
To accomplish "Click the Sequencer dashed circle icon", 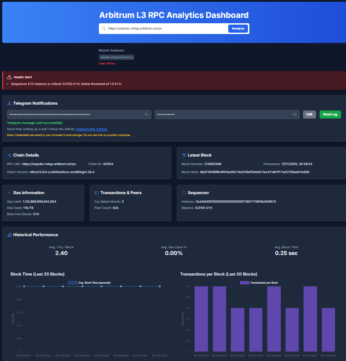I will (x=184, y=193).
